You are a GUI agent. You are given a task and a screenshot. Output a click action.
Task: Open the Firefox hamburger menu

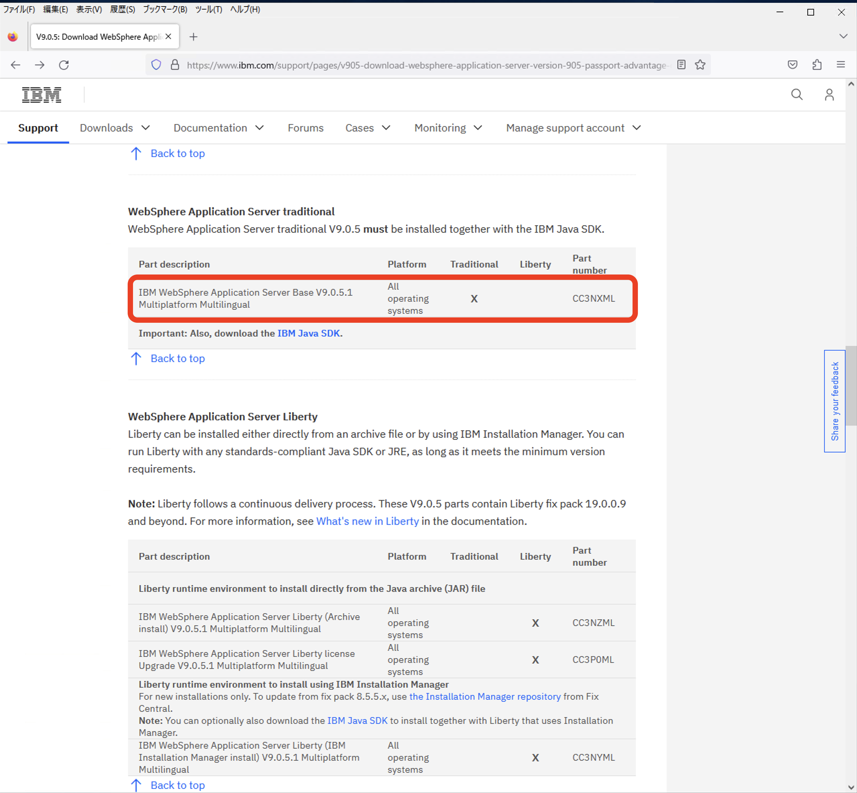point(840,64)
